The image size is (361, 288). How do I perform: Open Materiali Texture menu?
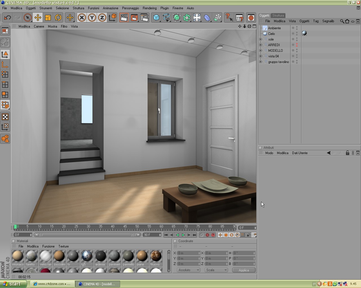tap(63, 246)
